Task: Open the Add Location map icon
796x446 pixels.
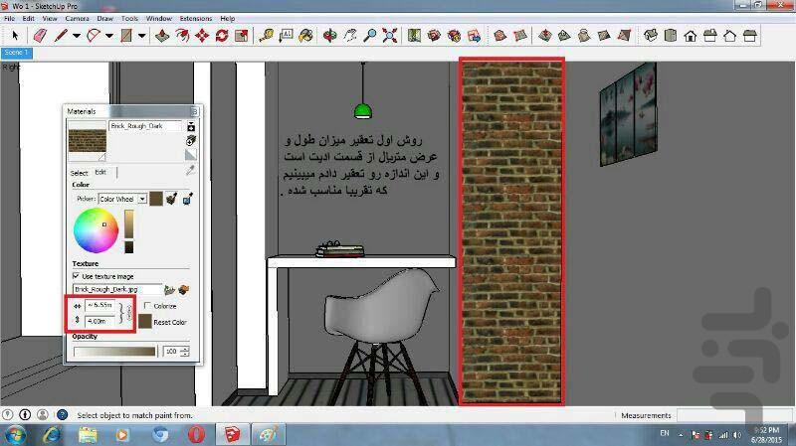Action: click(414, 36)
